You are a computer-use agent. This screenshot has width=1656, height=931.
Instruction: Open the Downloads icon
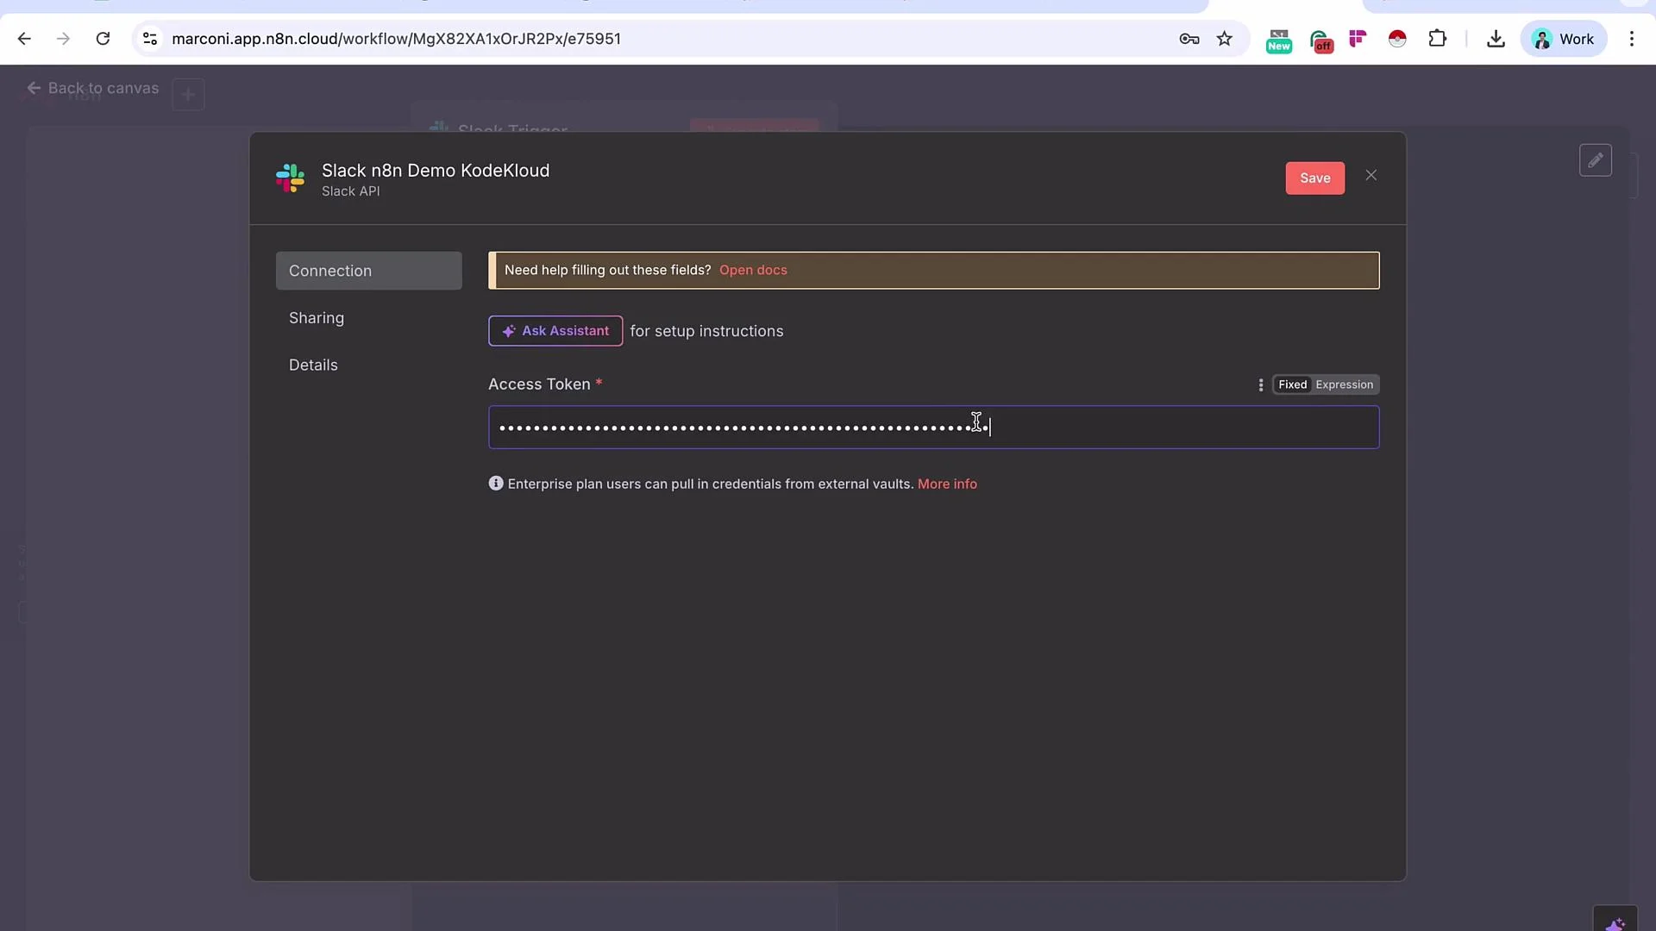[1496, 39]
